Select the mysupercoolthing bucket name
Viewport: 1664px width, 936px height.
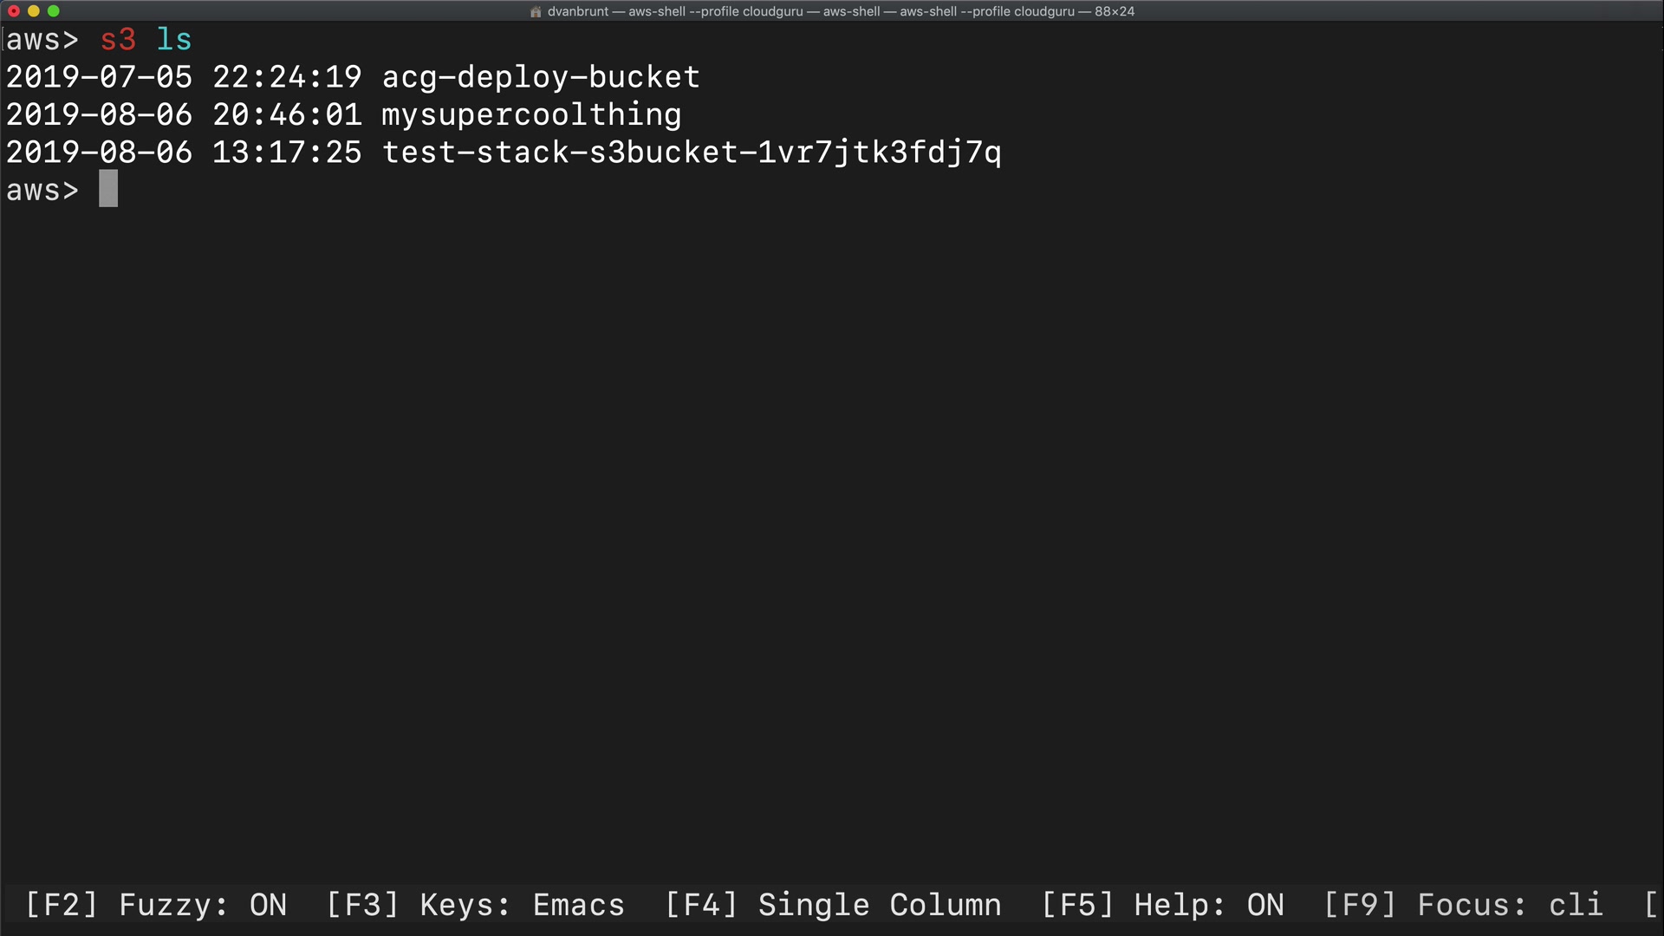coord(531,114)
